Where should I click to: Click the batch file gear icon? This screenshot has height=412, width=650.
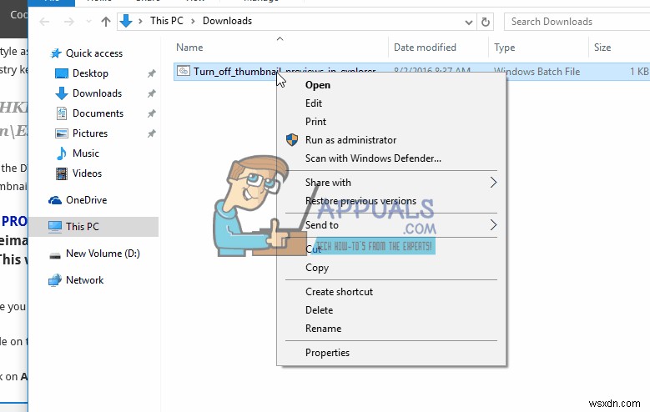184,71
